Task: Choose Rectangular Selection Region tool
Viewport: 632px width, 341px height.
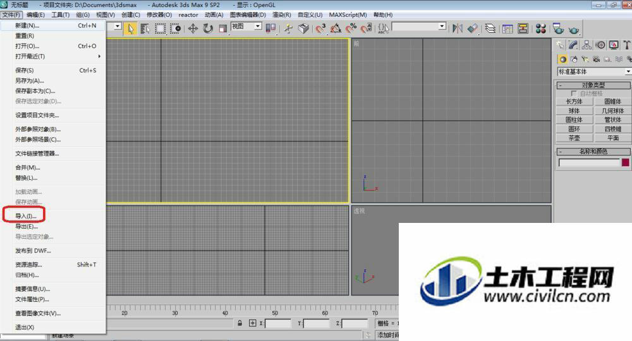Action: (x=161, y=29)
